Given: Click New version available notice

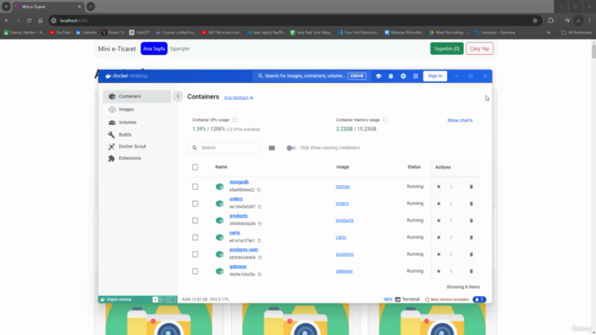Looking at the screenshot, I should 447,300.
